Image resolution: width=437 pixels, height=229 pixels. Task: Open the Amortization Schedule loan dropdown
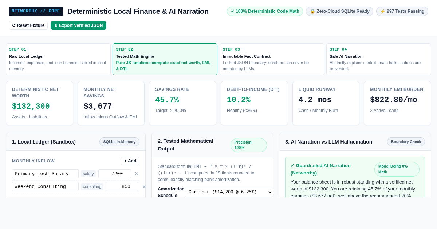click(x=229, y=192)
